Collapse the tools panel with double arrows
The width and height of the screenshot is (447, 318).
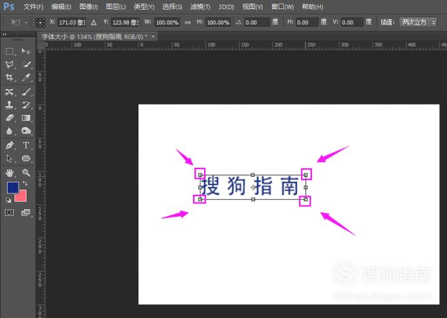[5, 34]
